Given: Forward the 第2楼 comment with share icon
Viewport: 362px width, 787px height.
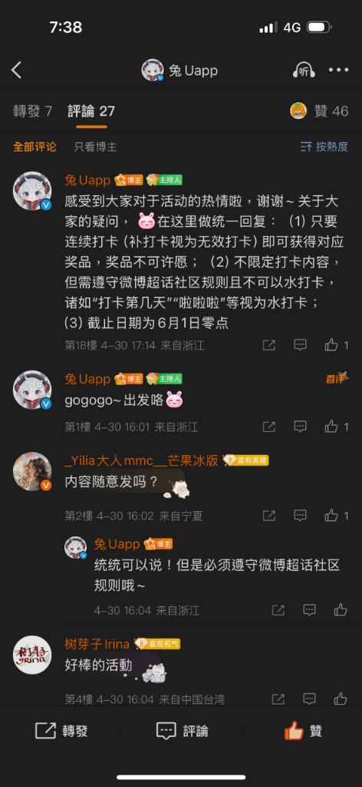Looking at the screenshot, I should pos(269,516).
